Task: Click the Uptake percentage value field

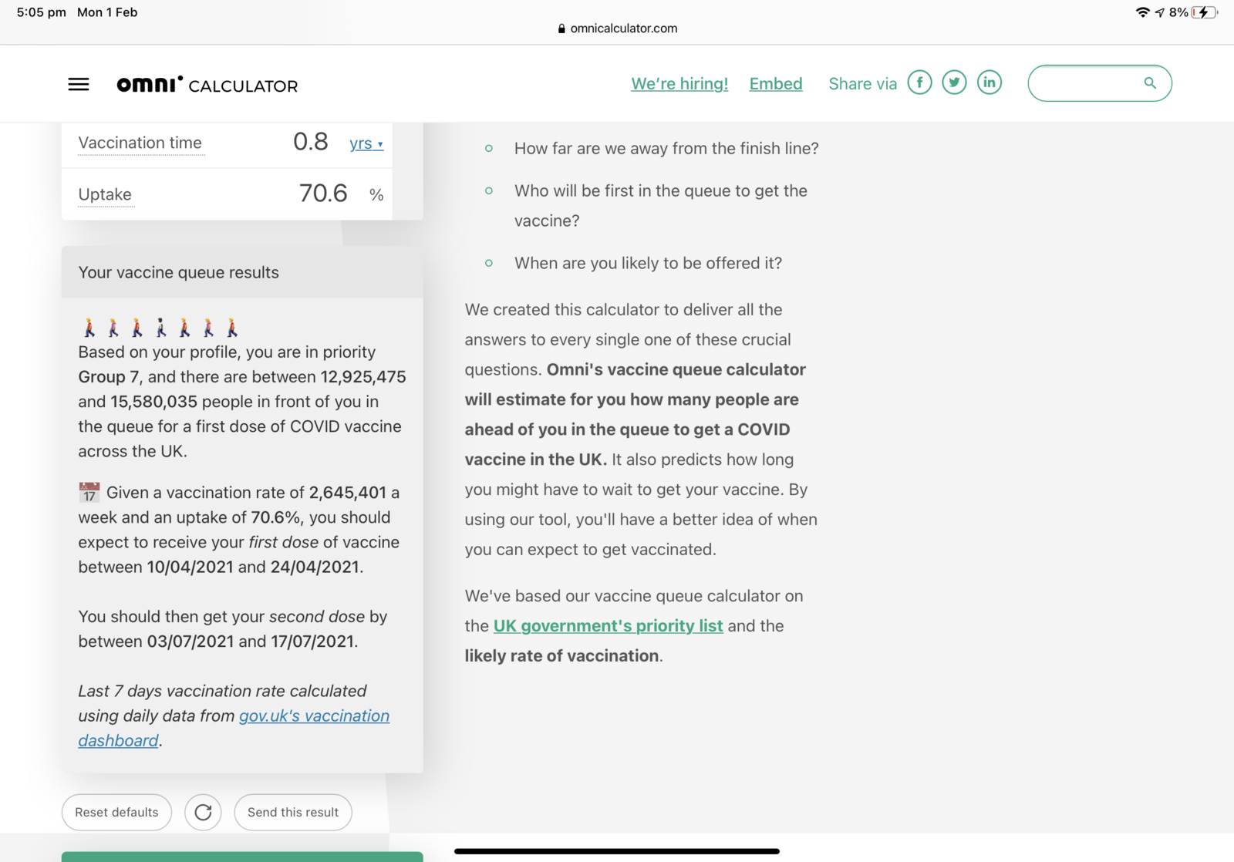Action: pyautogui.click(x=322, y=194)
